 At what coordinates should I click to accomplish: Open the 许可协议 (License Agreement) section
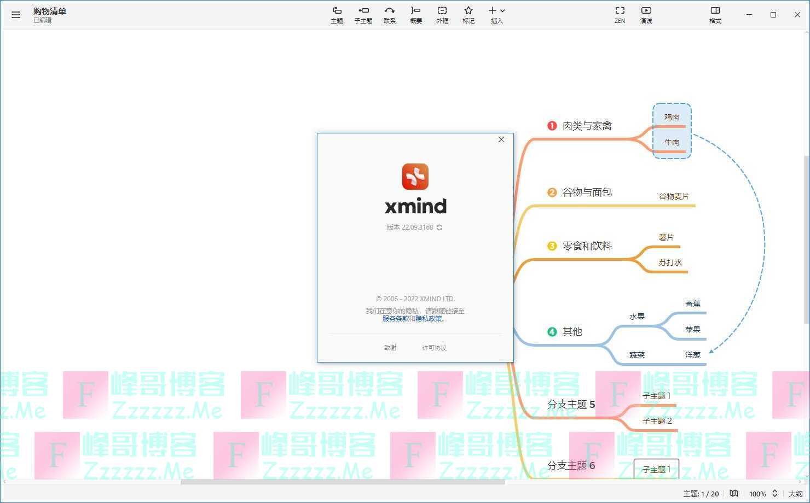[434, 348]
